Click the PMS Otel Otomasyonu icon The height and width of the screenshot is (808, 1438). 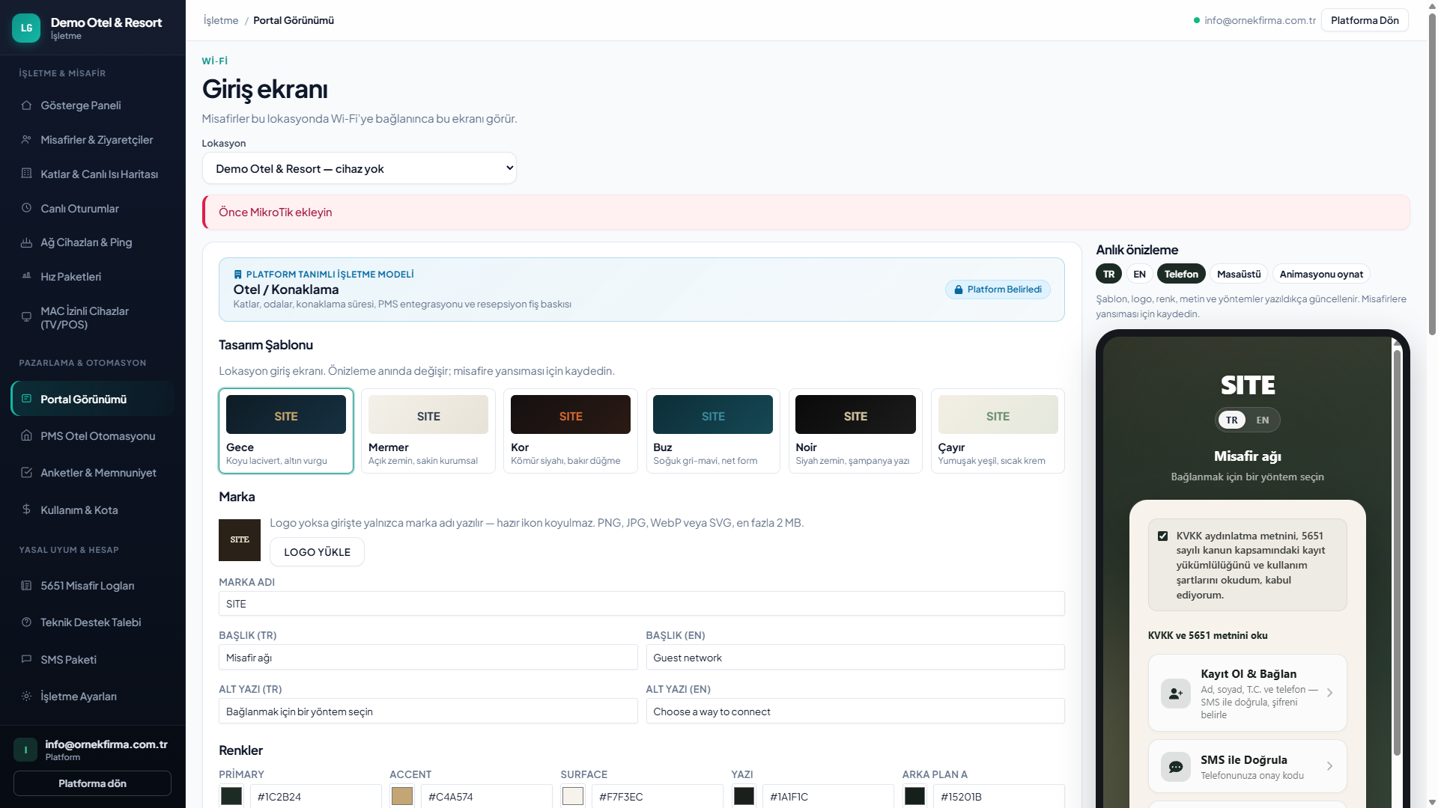click(x=26, y=435)
